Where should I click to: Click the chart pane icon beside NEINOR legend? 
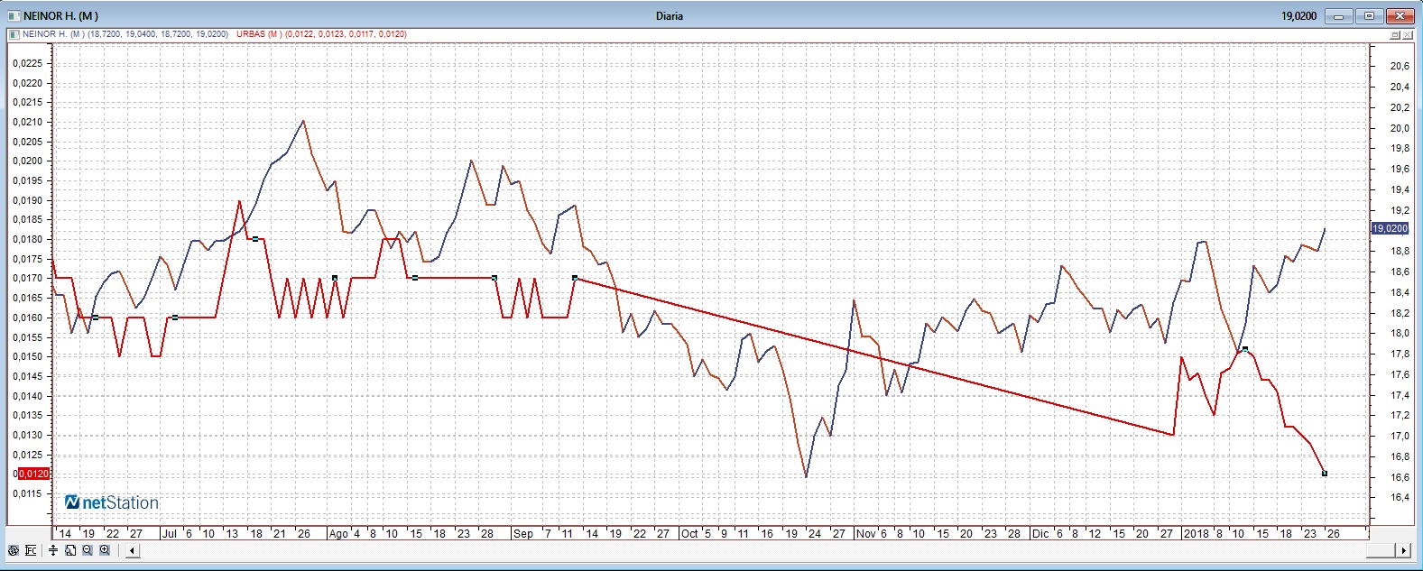pos(14,34)
